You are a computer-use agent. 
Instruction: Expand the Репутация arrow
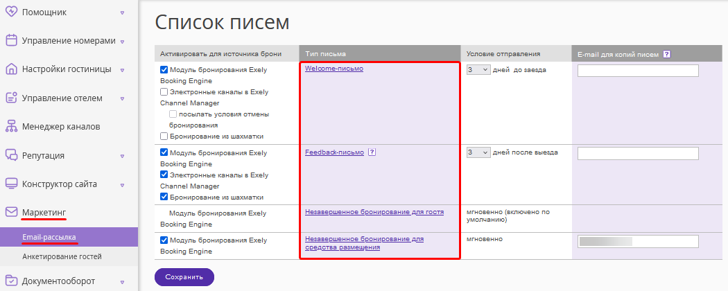122,157
